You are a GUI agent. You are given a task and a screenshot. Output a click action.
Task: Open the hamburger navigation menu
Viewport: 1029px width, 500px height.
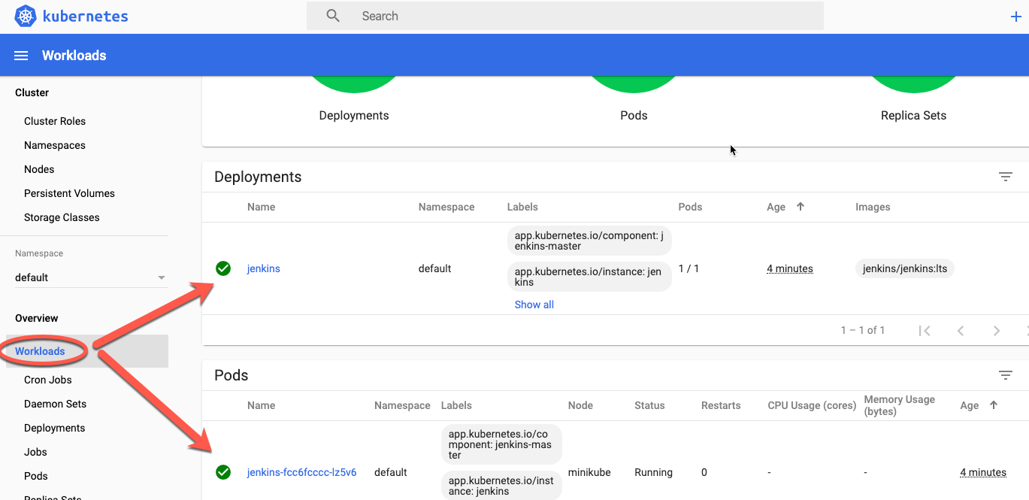(21, 56)
